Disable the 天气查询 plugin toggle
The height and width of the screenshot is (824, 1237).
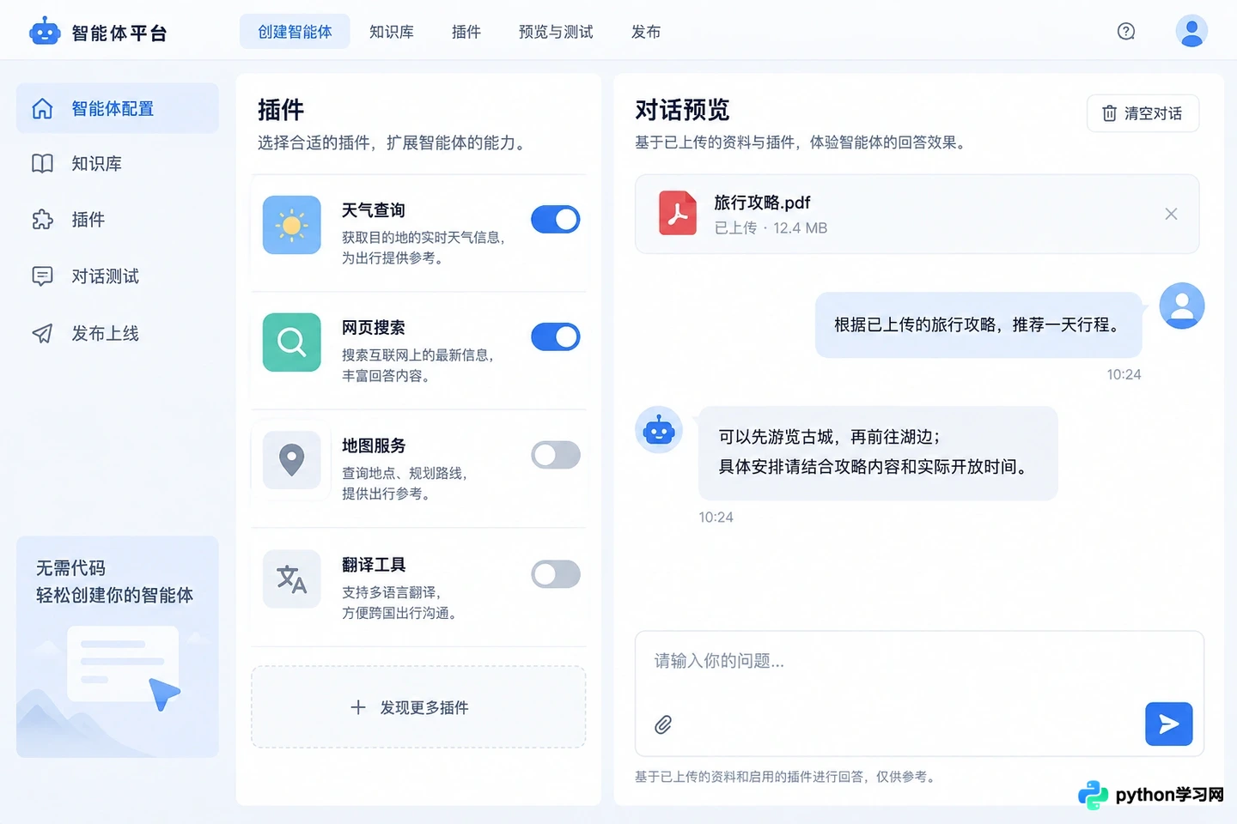tap(555, 220)
